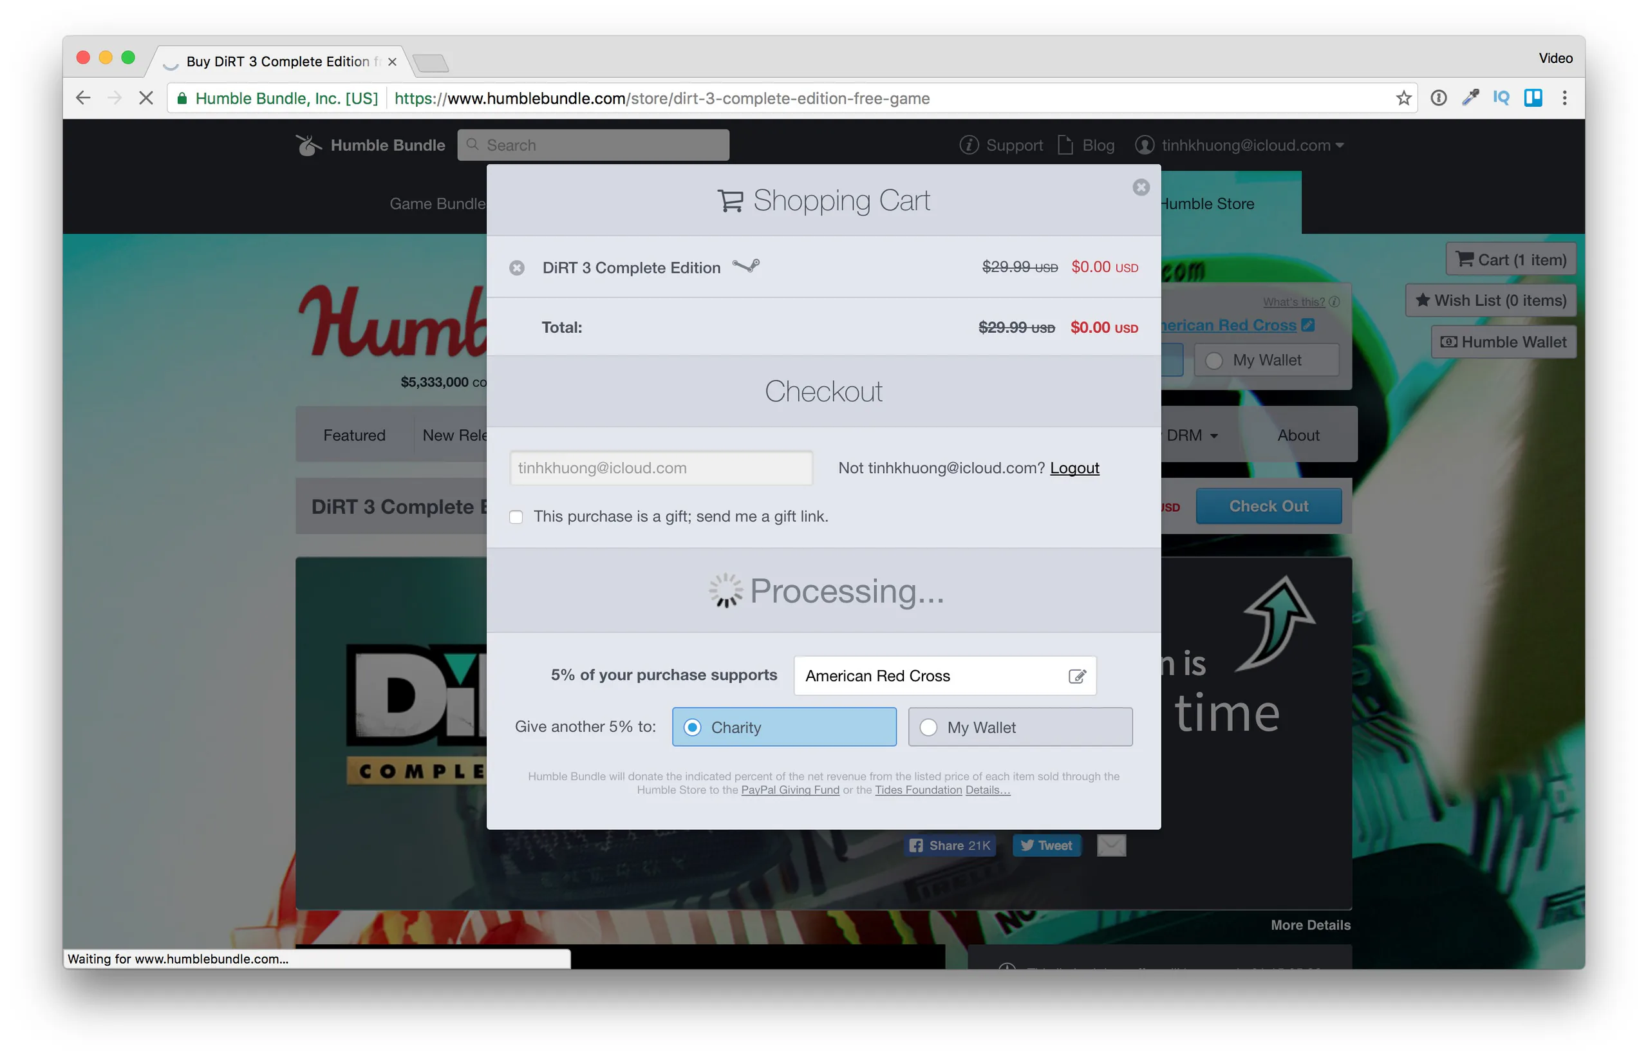
Task: Open the IQ browser extension
Action: [x=1501, y=98]
